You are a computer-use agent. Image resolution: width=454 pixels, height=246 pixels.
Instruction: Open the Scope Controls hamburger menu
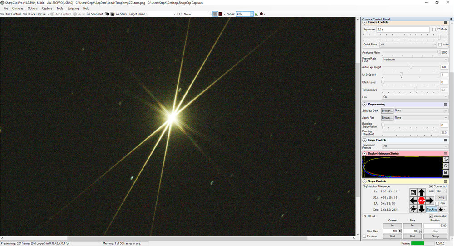pyautogui.click(x=445, y=181)
